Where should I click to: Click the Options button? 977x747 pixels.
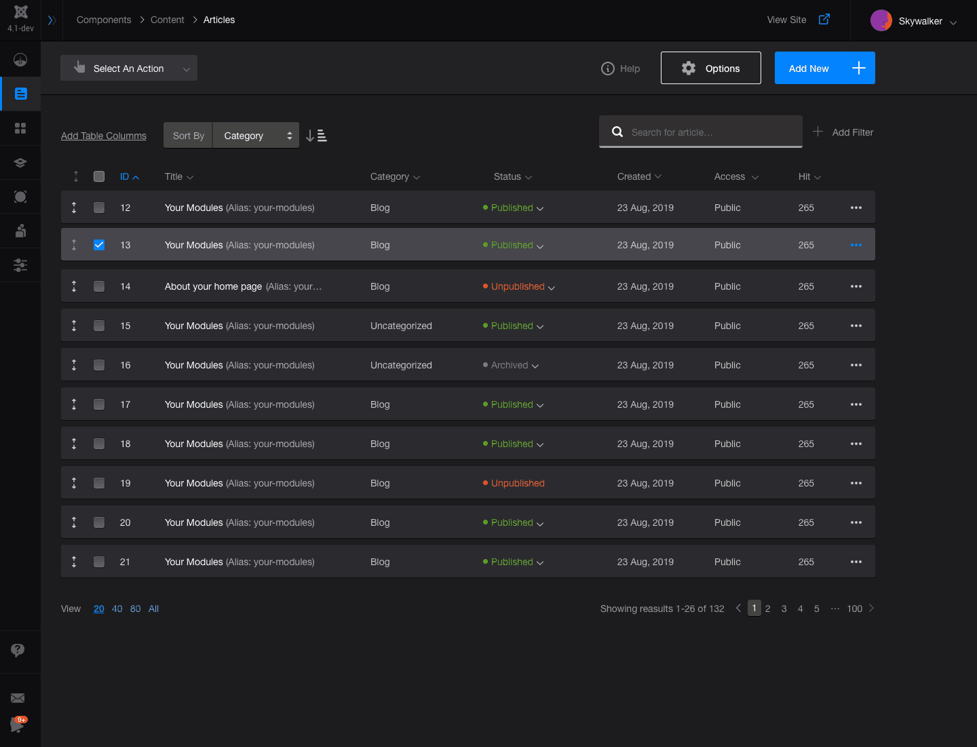coord(711,68)
